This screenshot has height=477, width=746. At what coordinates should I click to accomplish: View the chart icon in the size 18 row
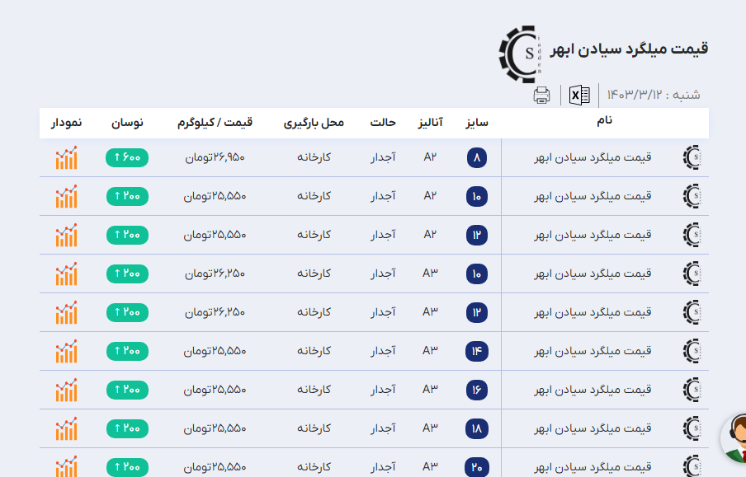(66, 428)
